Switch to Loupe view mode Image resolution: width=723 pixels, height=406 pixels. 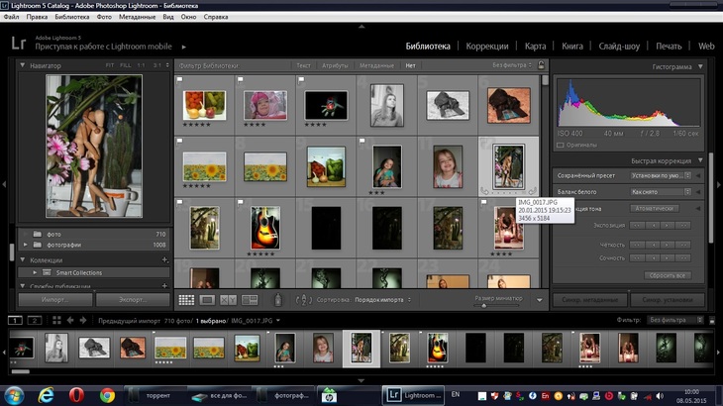(x=207, y=300)
